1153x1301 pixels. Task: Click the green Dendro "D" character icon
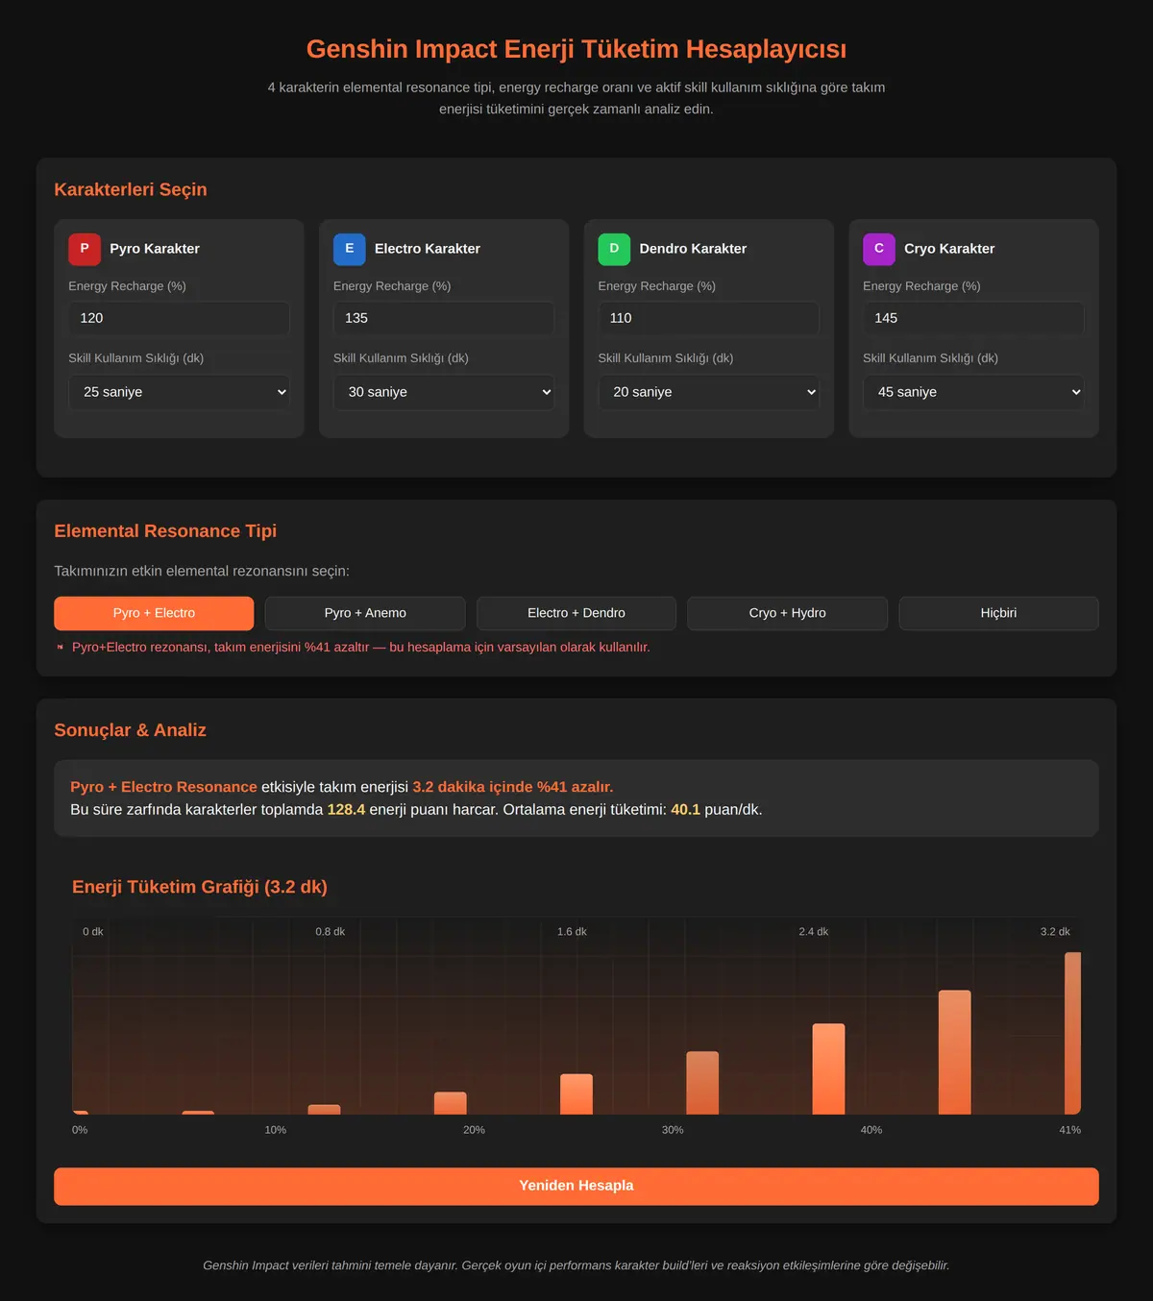[614, 249]
